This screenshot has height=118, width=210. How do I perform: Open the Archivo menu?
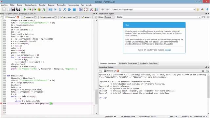tap(4, 5)
